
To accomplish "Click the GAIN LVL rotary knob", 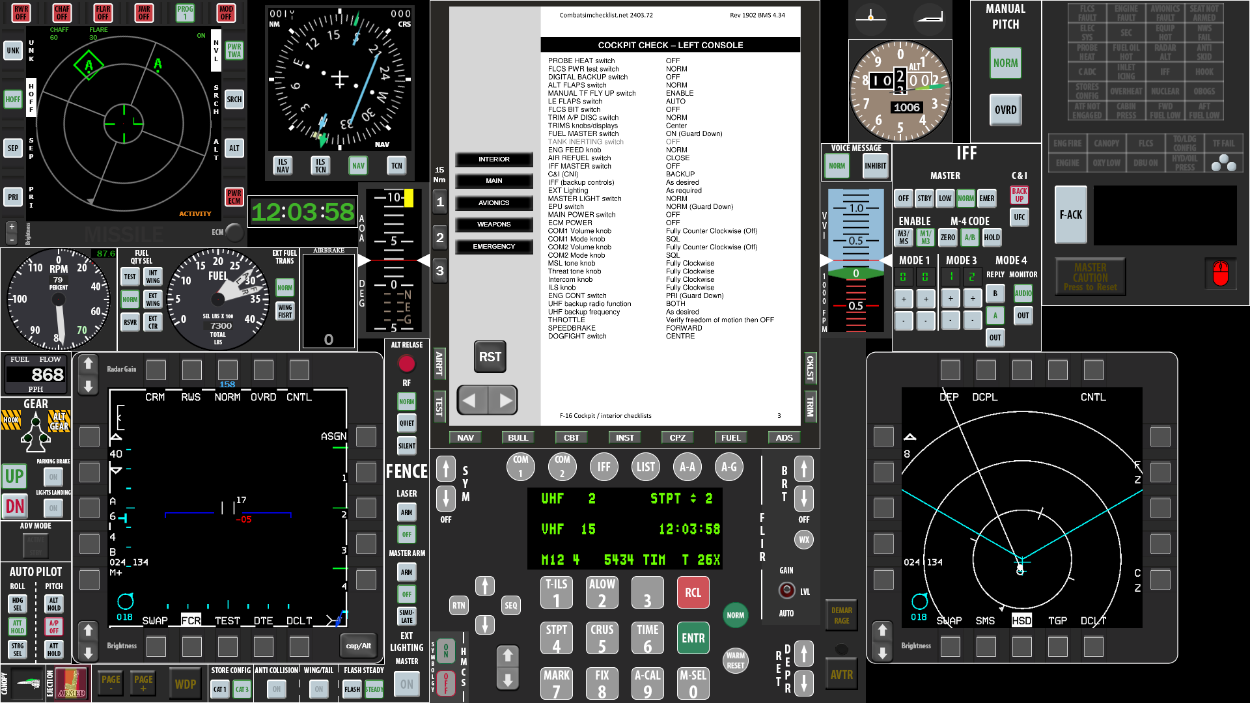I will 787,590.
